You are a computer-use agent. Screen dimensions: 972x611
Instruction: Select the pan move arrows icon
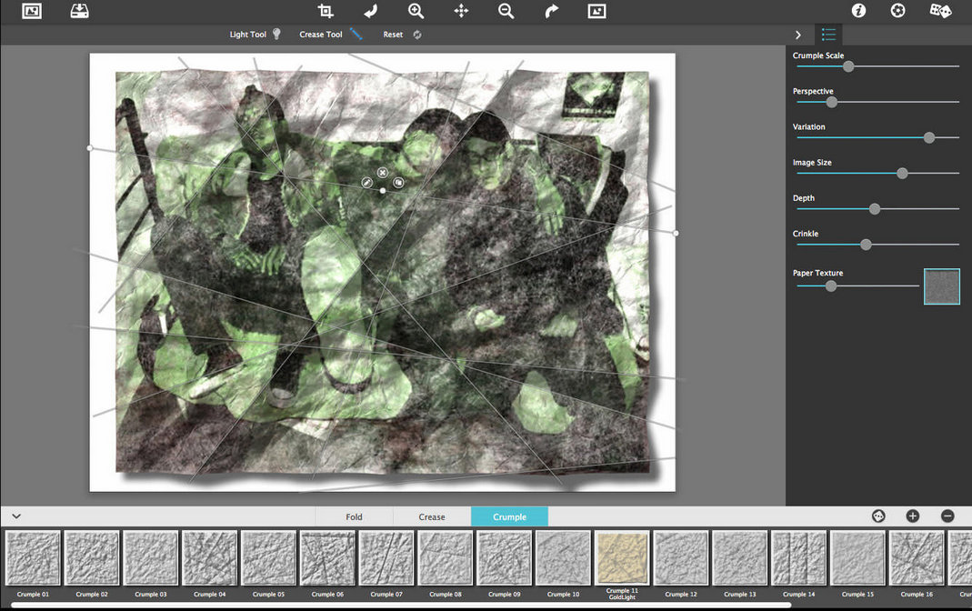(461, 11)
